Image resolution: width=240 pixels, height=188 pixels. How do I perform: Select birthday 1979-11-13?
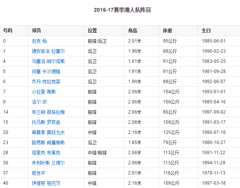tap(214, 173)
